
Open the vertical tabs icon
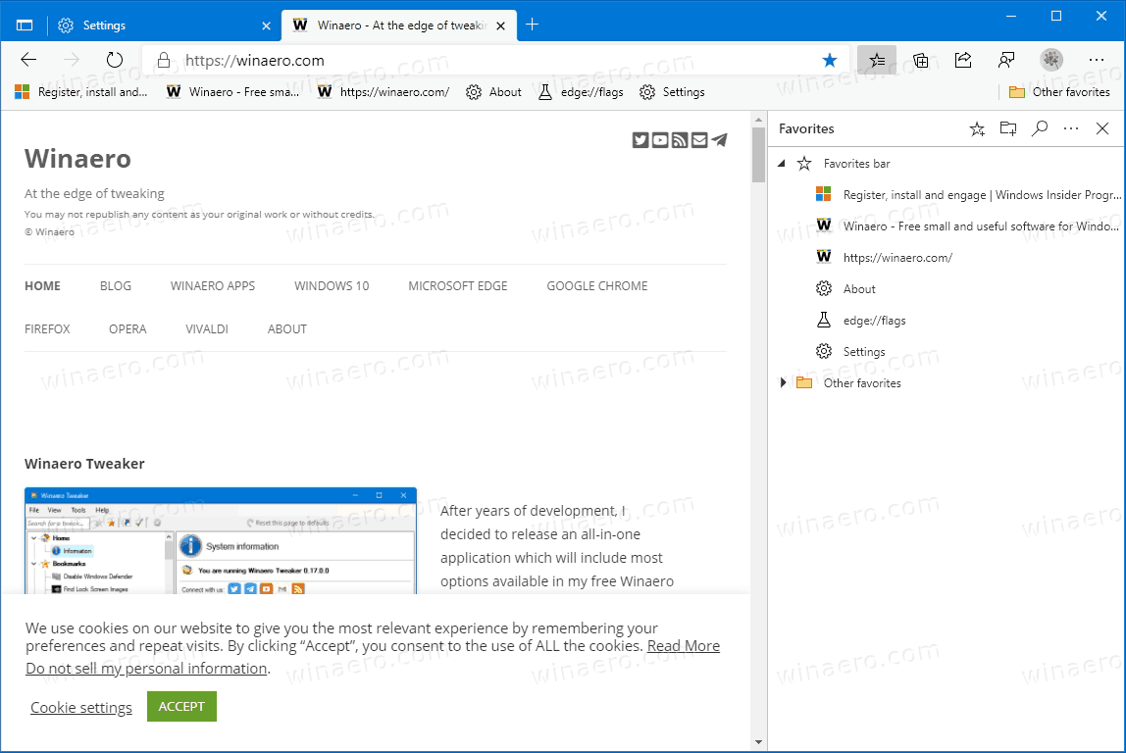click(x=25, y=25)
